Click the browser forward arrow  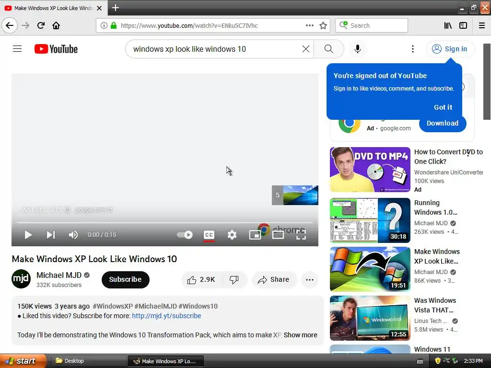[x=25, y=25]
